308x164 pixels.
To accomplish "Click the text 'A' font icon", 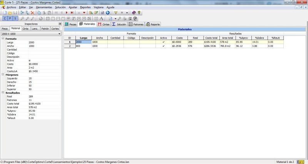I will (101, 18).
